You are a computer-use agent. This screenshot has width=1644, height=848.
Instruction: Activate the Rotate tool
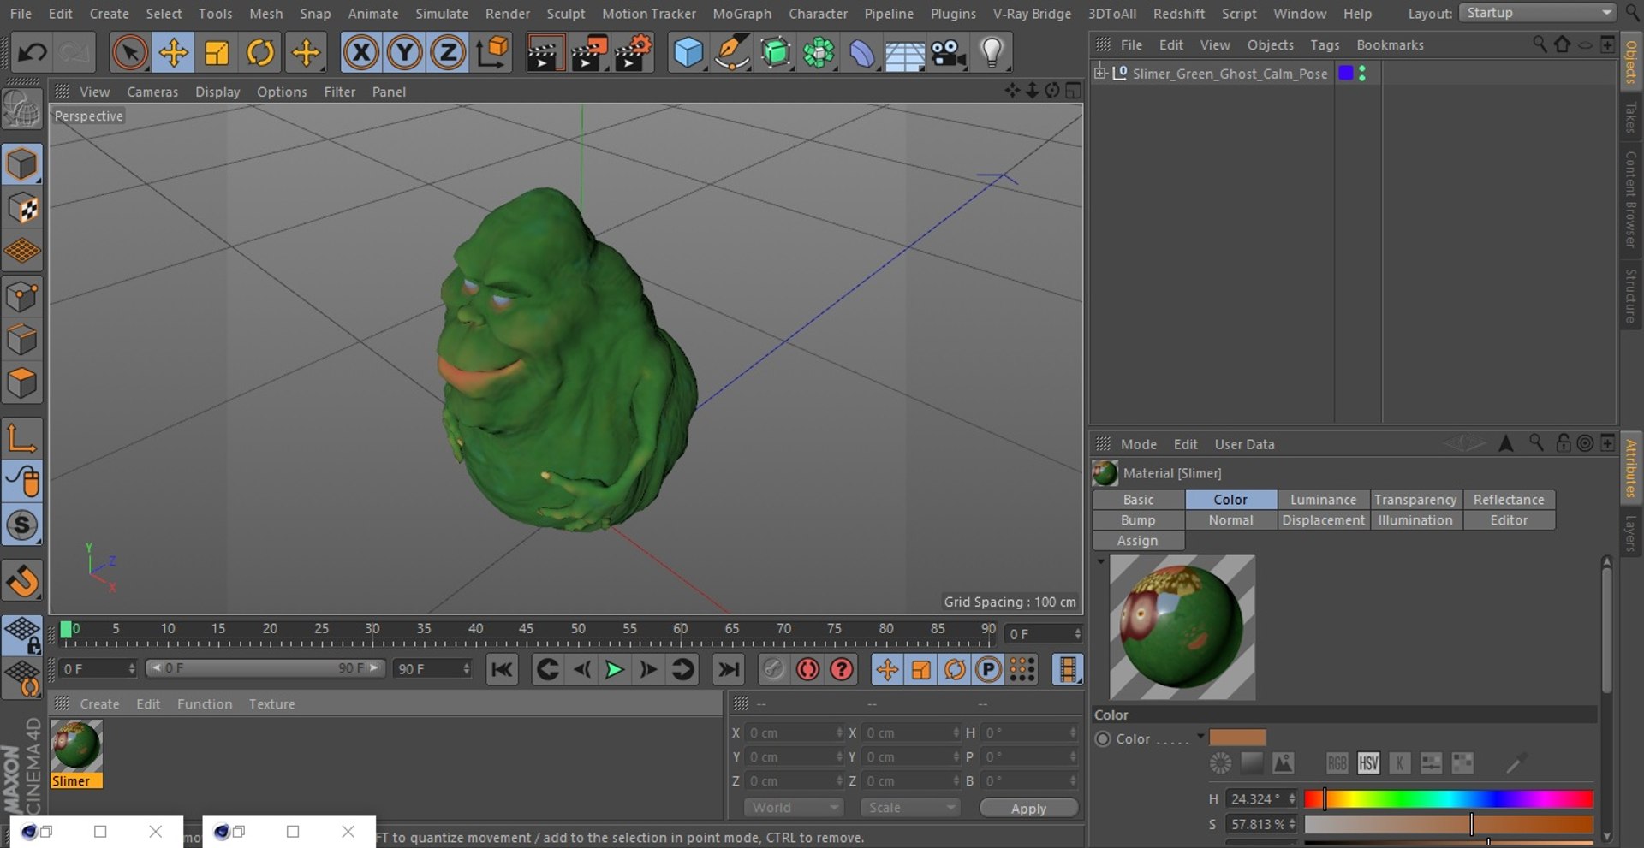(x=260, y=53)
